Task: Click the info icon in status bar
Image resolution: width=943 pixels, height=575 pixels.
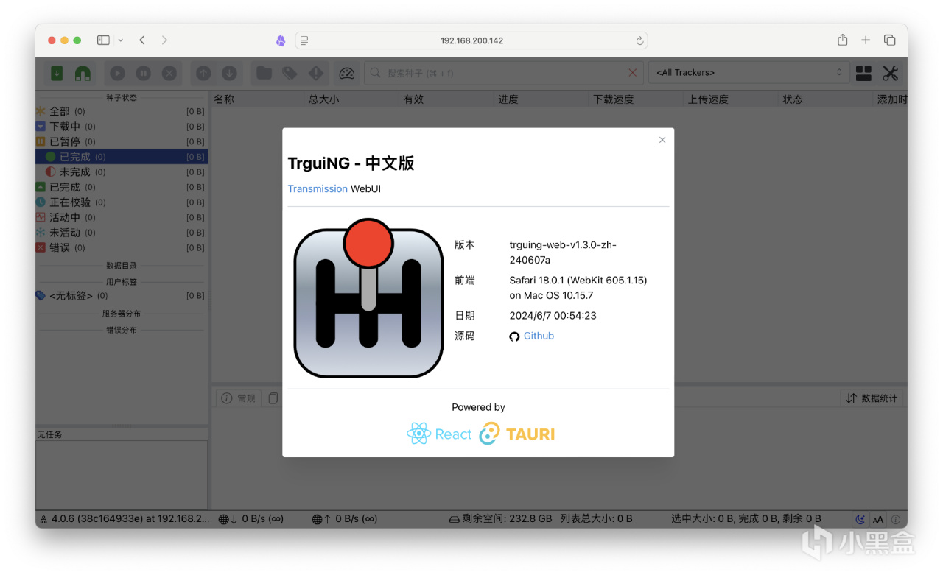Action: click(x=896, y=519)
